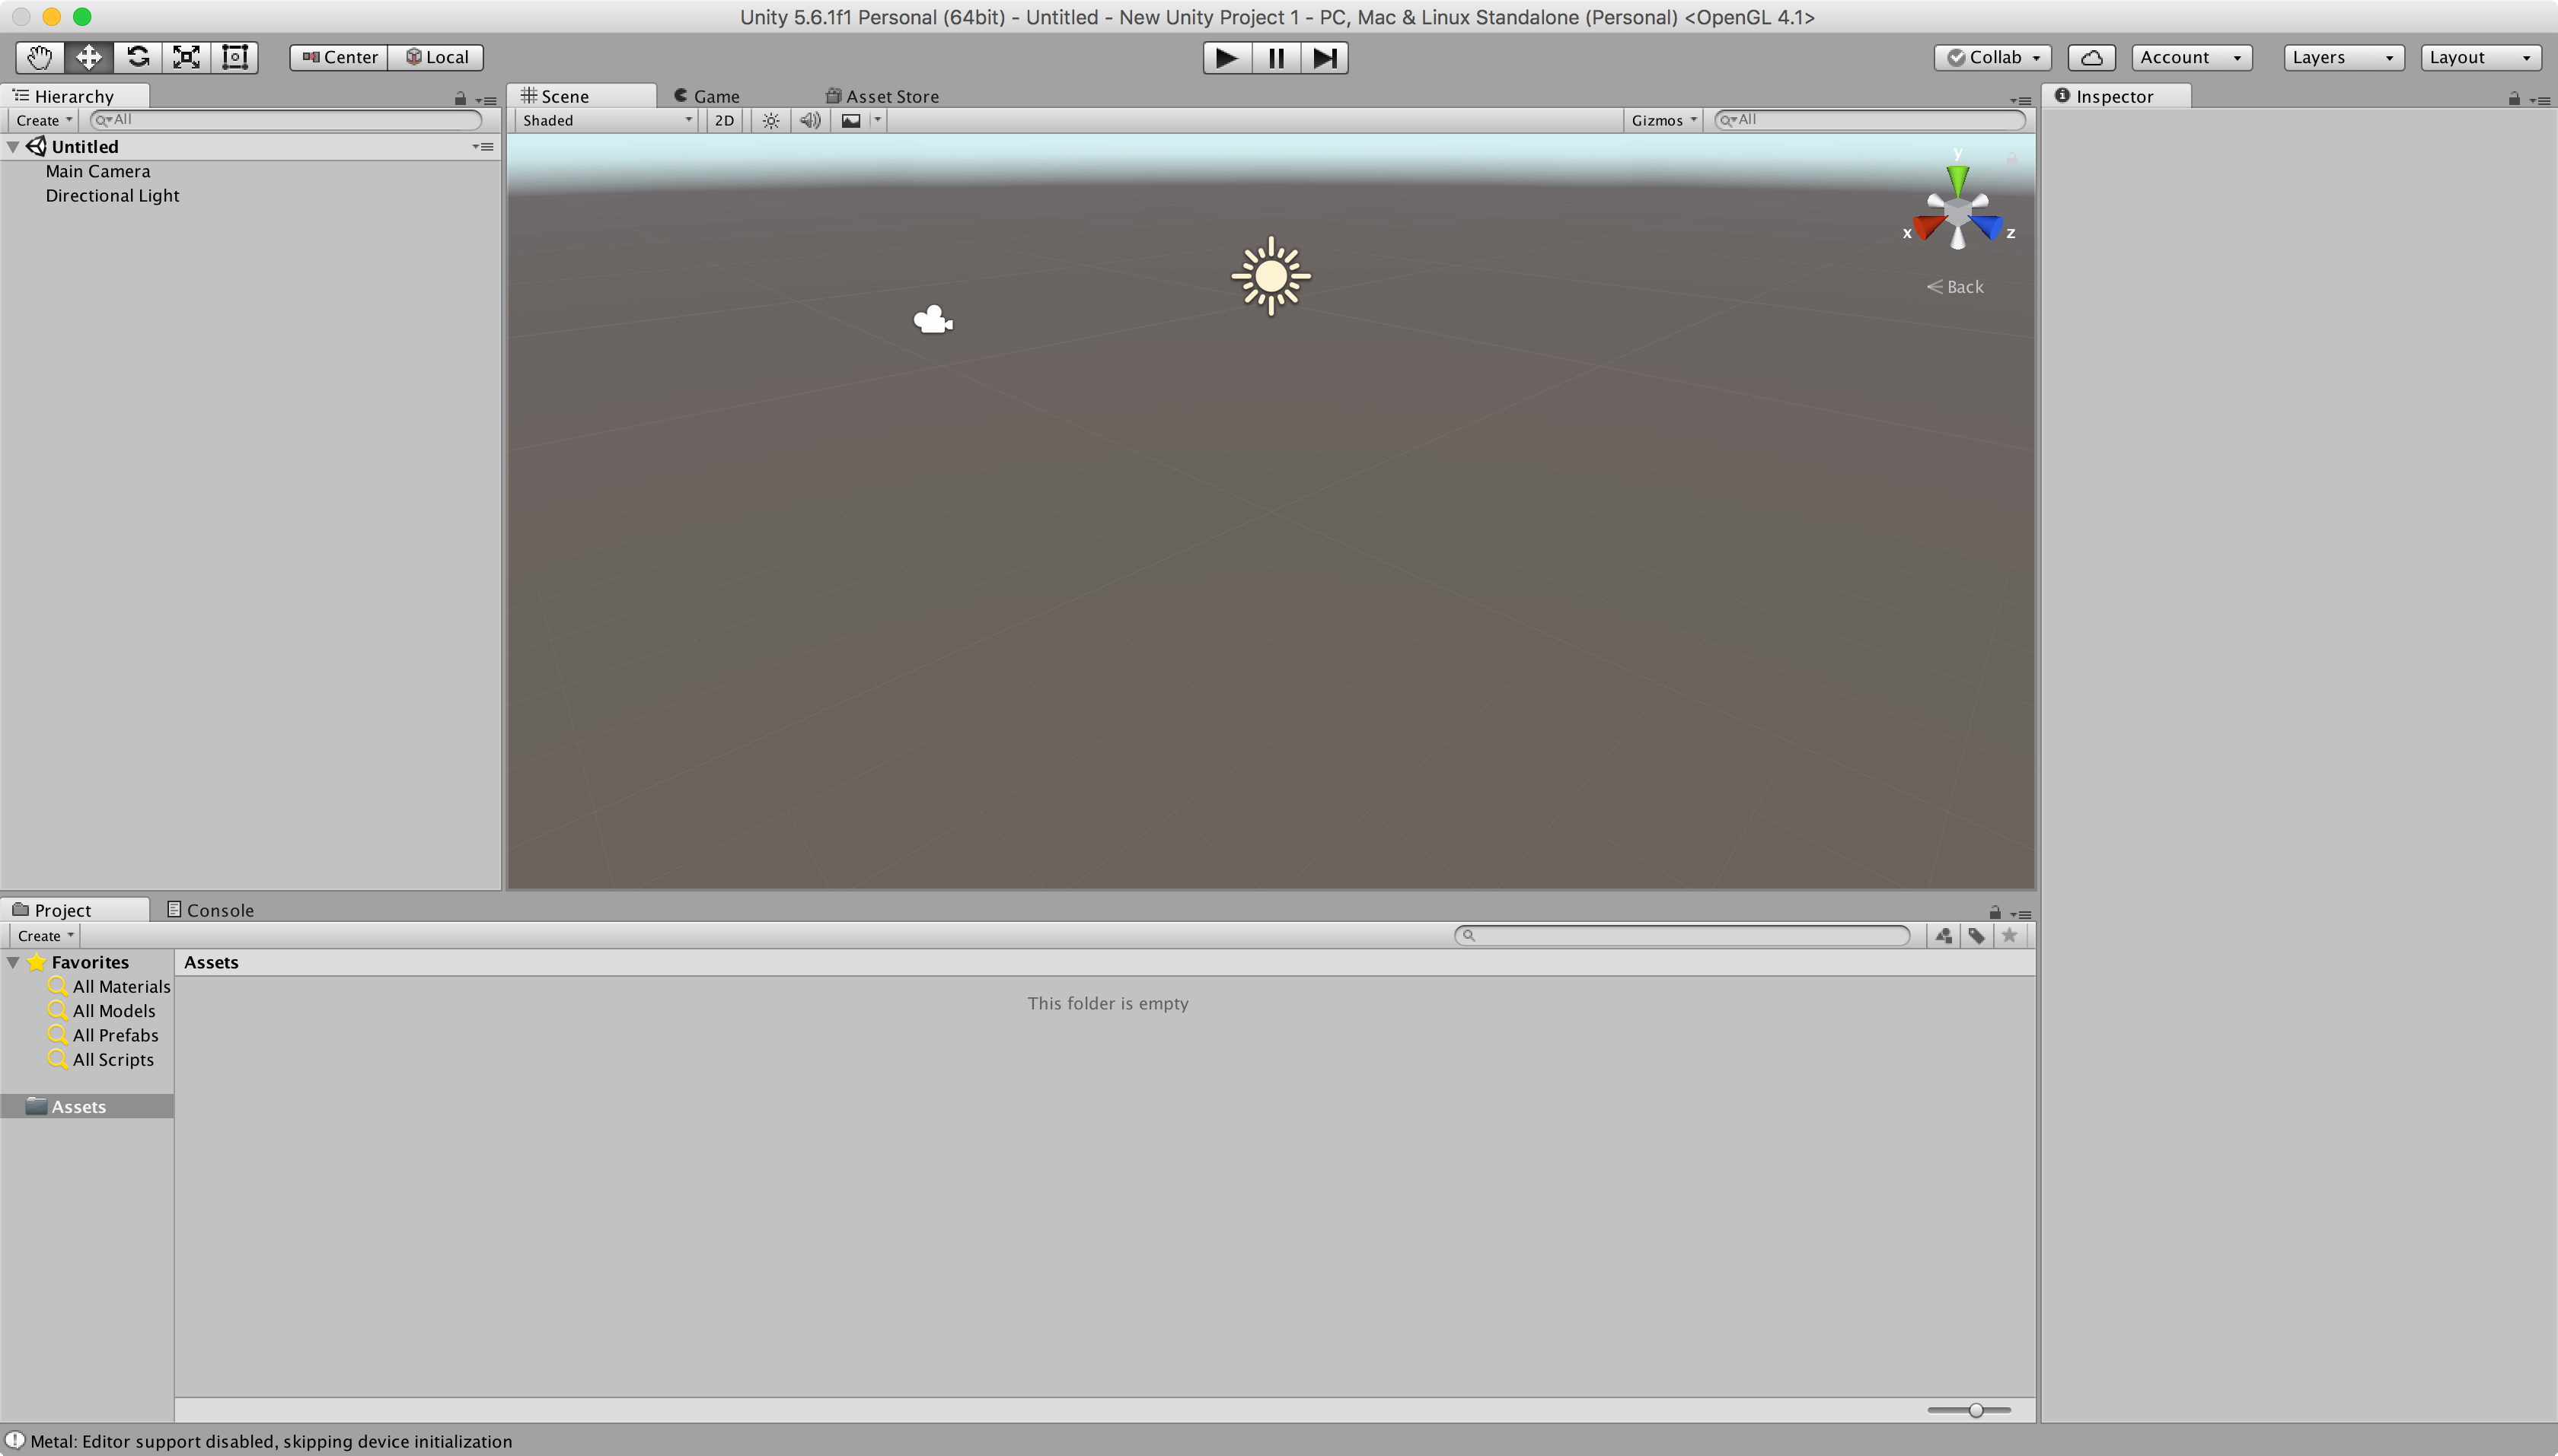This screenshot has height=1456, width=2558.
Task: Open the cloud Services panel
Action: point(2091,58)
